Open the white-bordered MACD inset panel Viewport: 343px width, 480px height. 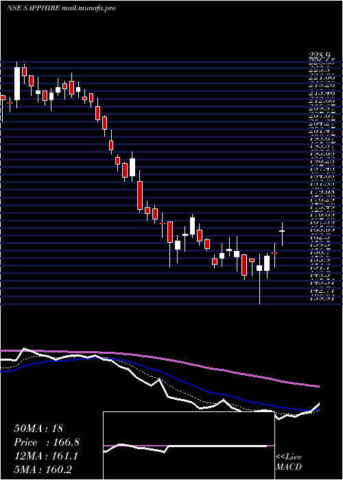click(189, 446)
